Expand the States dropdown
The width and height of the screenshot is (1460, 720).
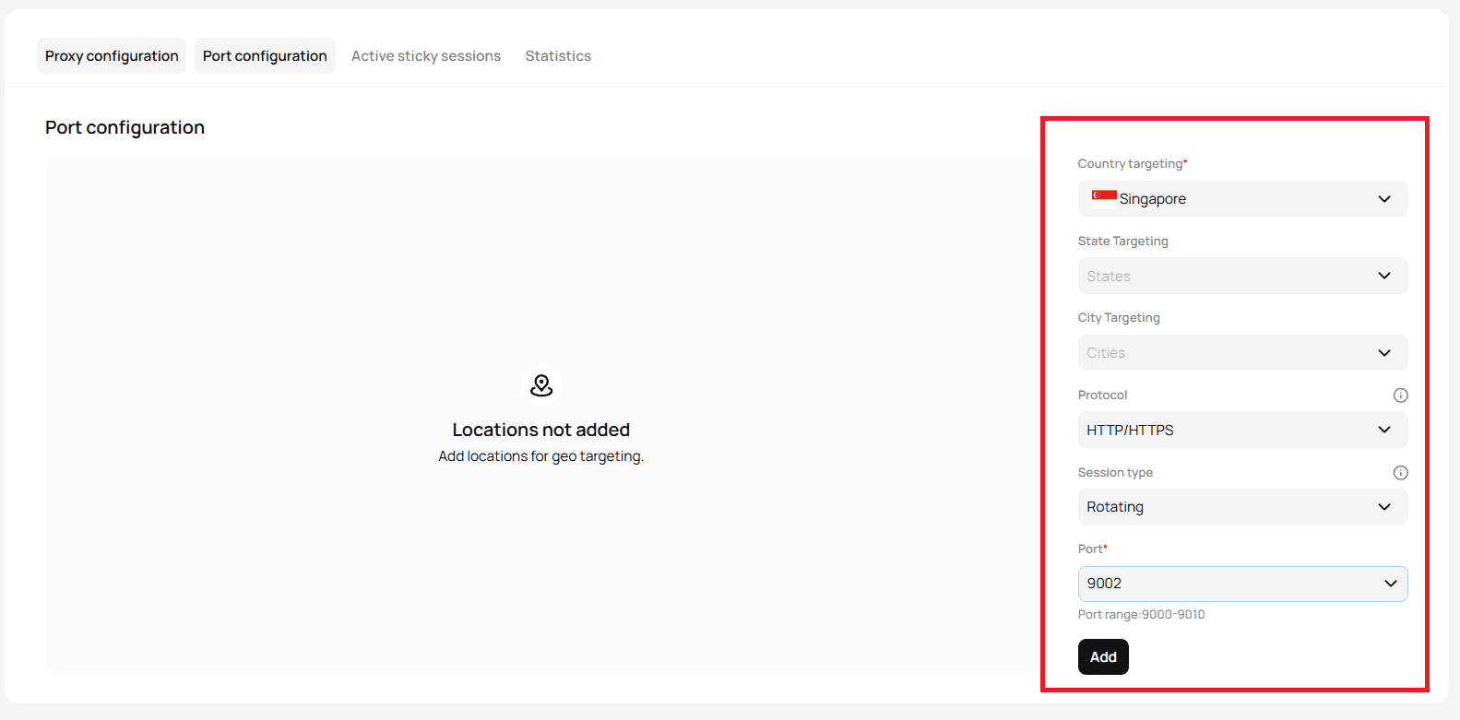click(1242, 276)
